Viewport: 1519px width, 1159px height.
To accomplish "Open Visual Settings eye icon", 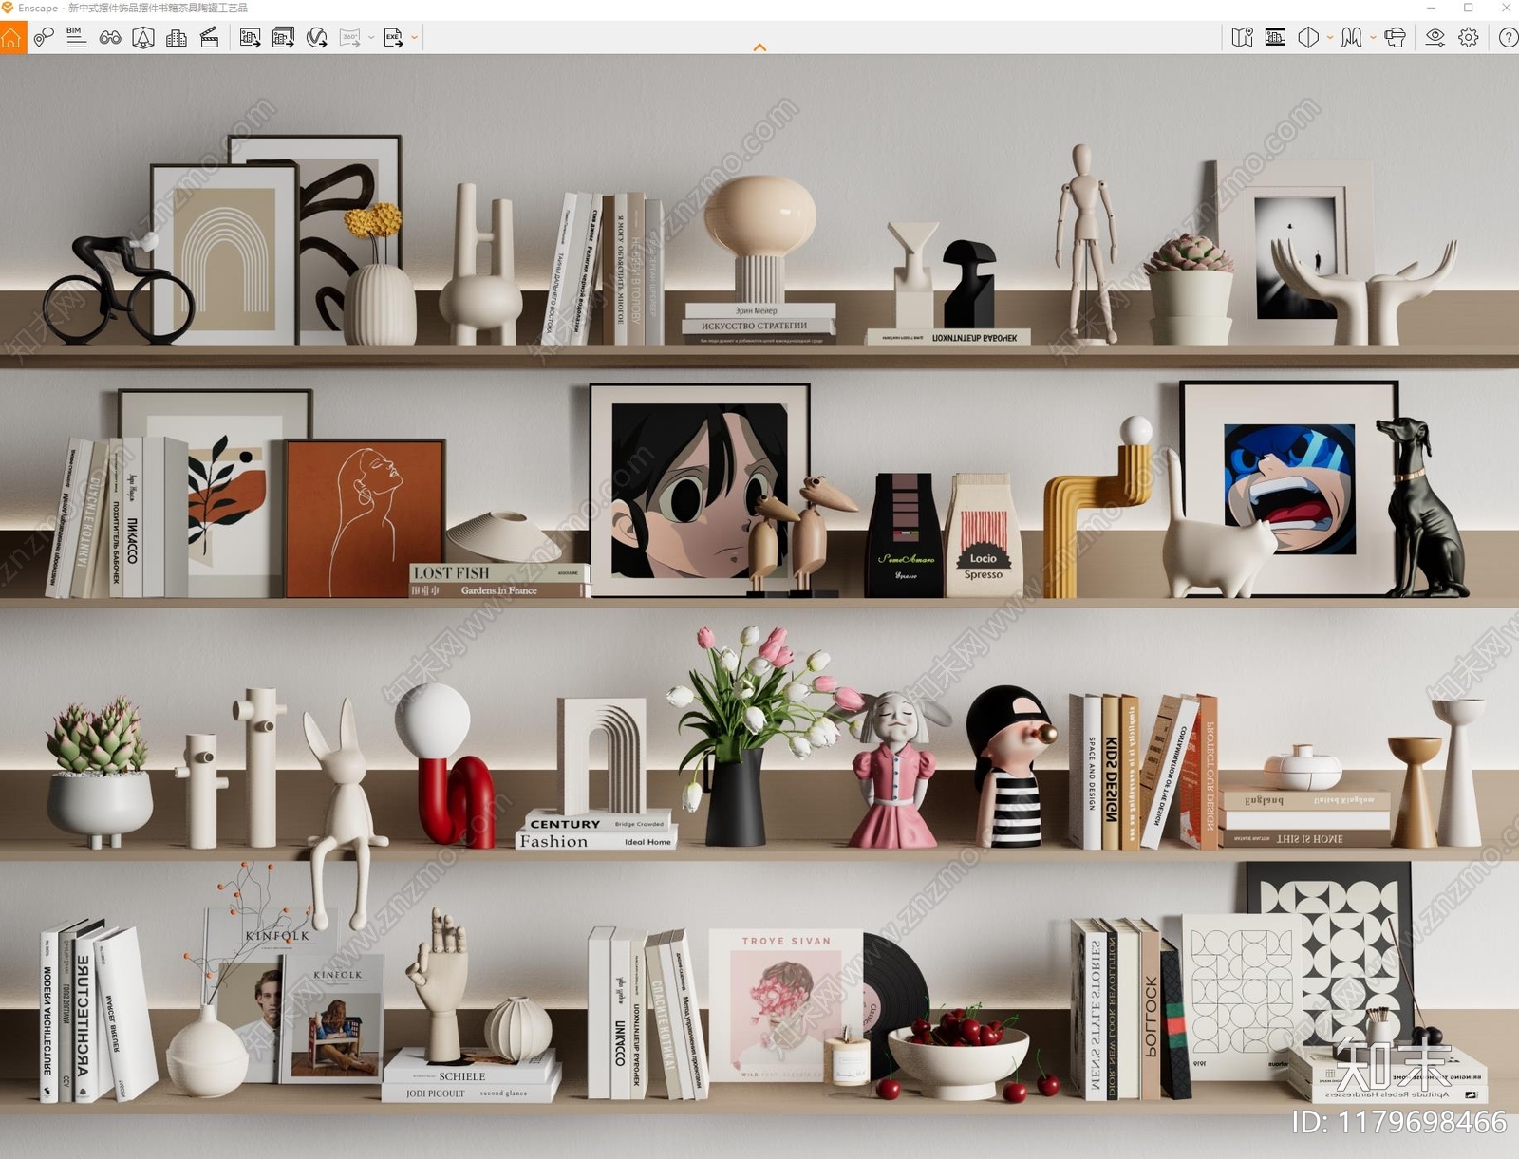I will (1435, 38).
